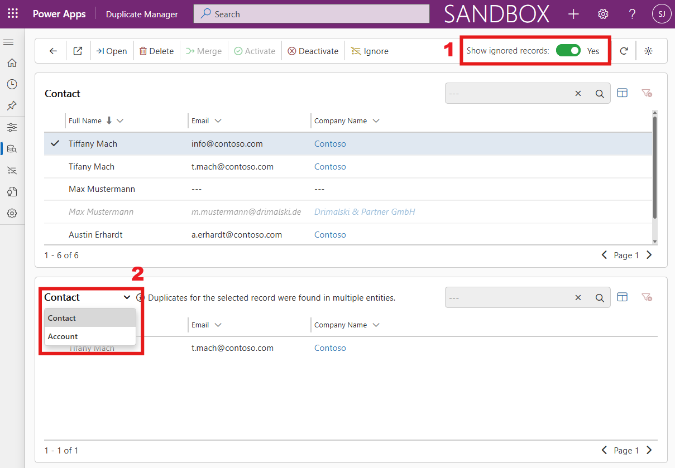Delete the selected record
The width and height of the screenshot is (675, 468).
click(156, 51)
